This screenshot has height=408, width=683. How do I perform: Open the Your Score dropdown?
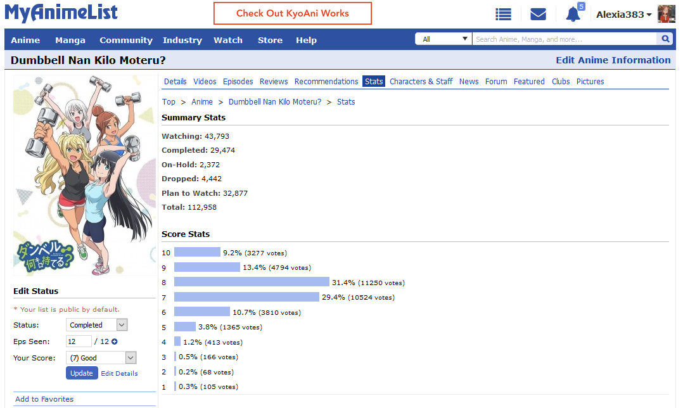click(x=101, y=358)
